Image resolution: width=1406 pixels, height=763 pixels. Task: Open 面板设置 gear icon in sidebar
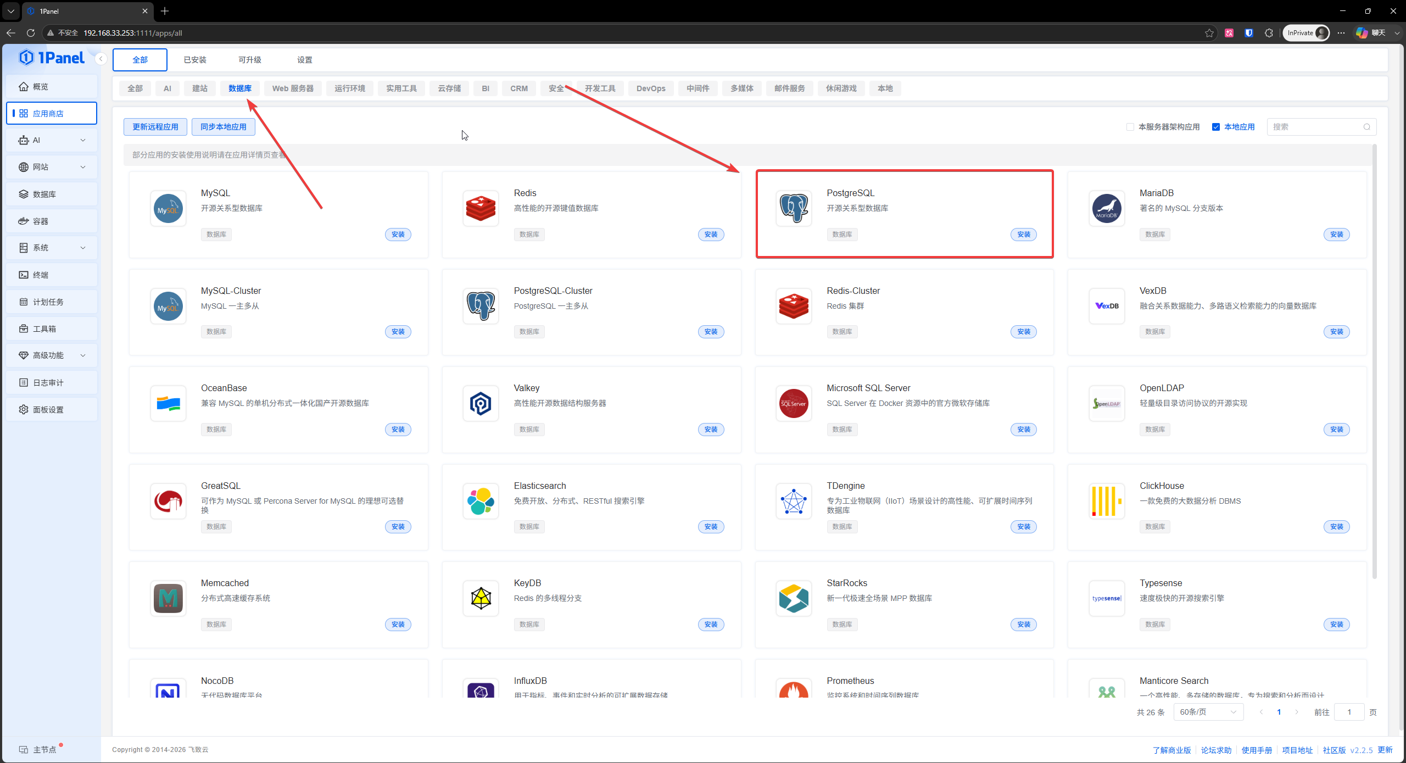pyautogui.click(x=24, y=410)
